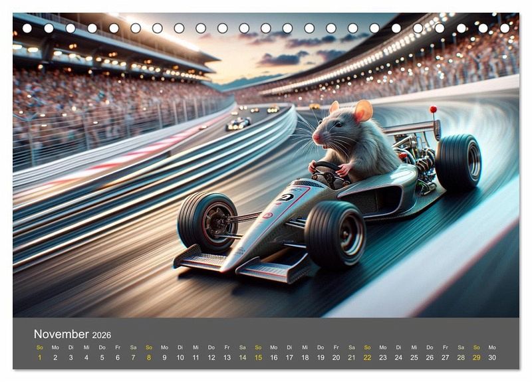This screenshot has height=382, width=532.
Task: Select Sunday date 29
Action: tap(477, 357)
